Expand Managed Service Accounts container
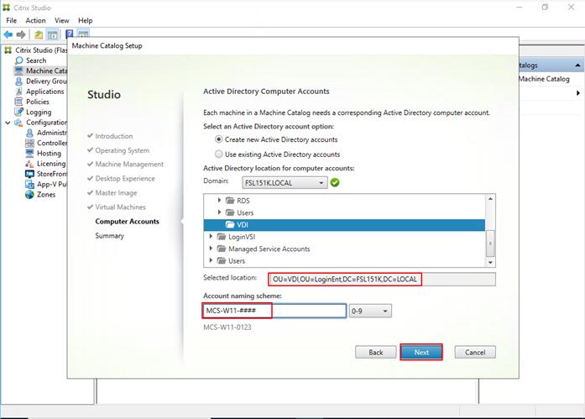This screenshot has width=585, height=419. [212, 249]
